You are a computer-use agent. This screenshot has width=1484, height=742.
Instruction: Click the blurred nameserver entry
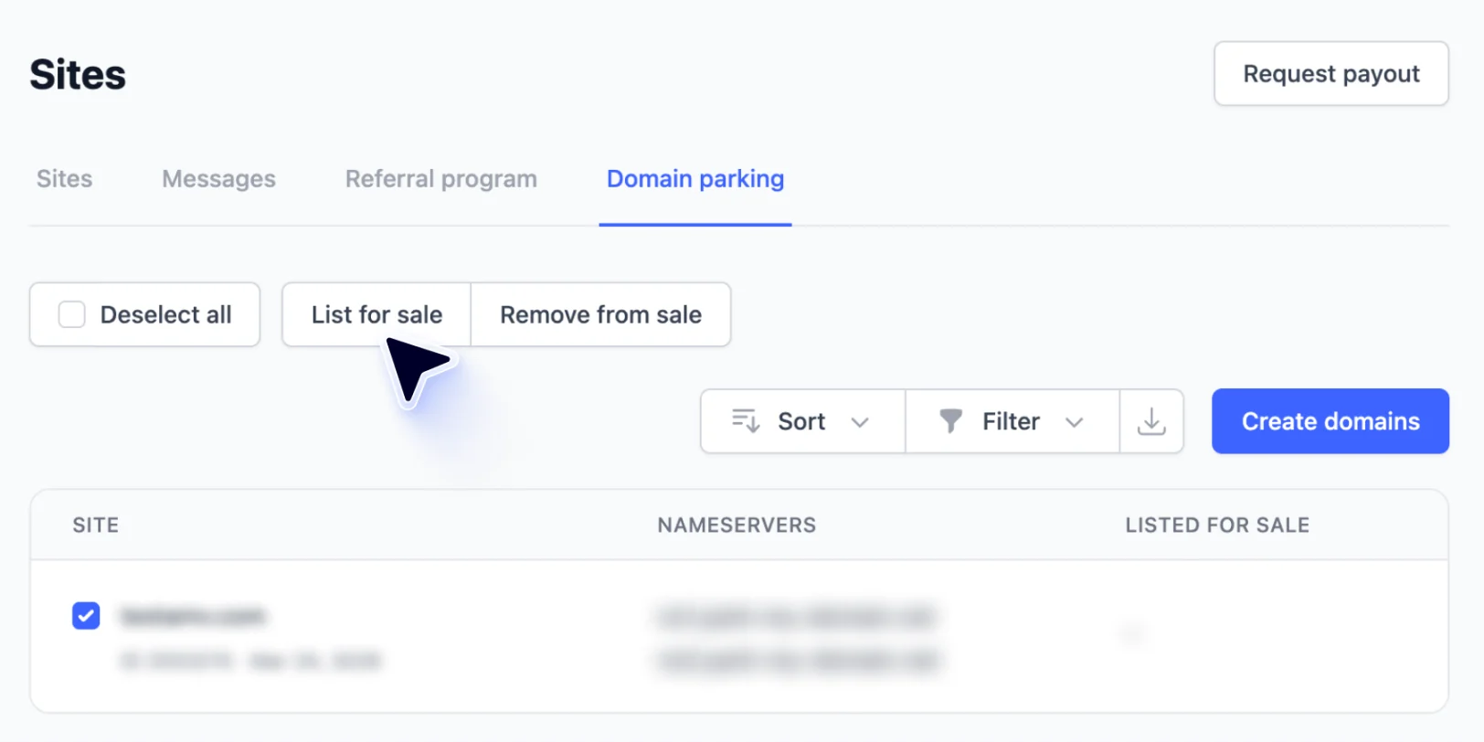click(797, 618)
